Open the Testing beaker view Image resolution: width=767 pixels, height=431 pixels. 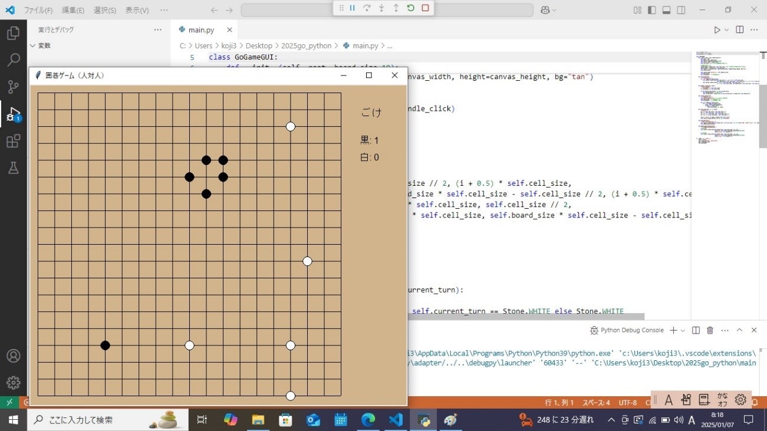[14, 168]
